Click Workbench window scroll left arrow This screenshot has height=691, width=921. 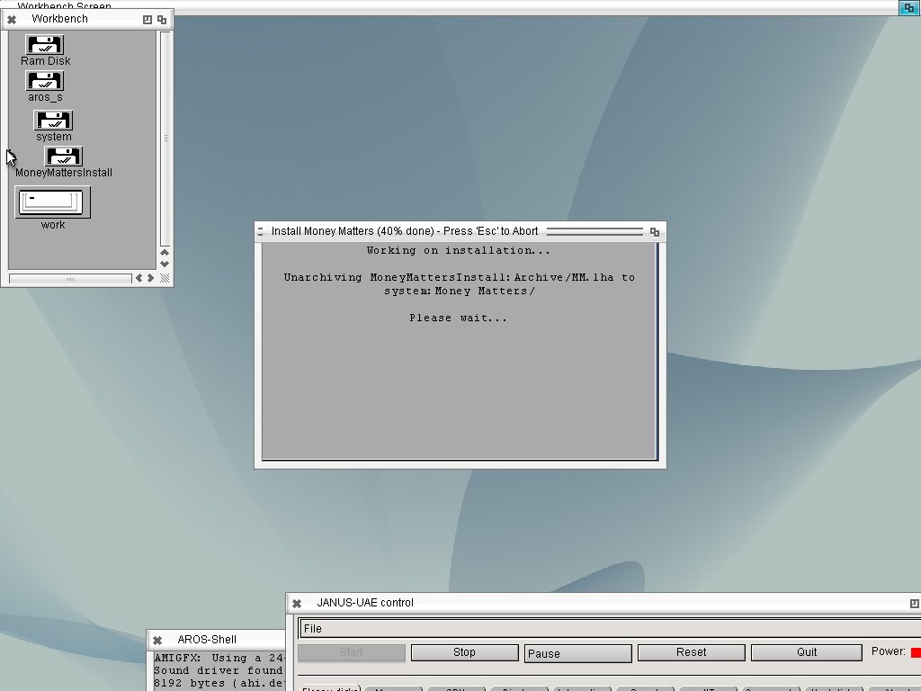tap(139, 278)
